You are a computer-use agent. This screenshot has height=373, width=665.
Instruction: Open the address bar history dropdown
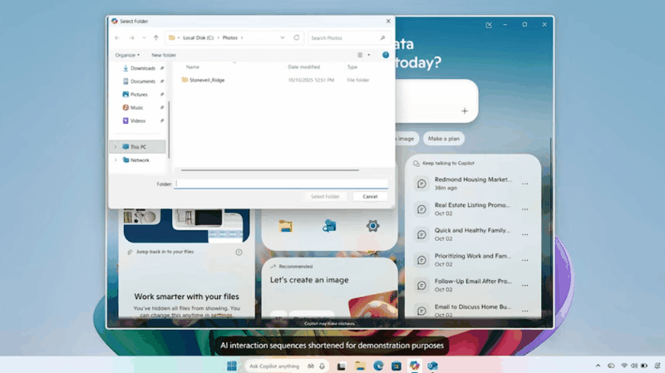283,37
